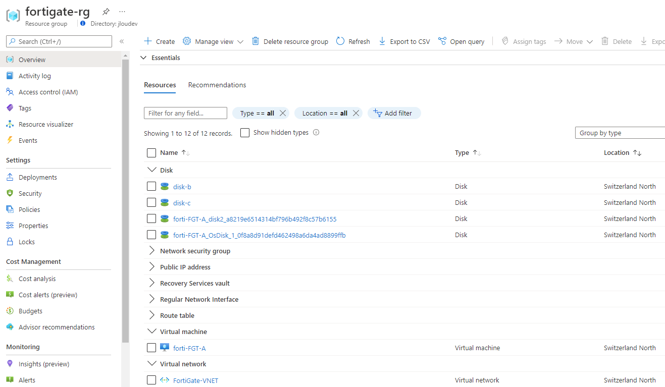Expand the Recovery Services vault group
The width and height of the screenshot is (665, 387).
pos(152,283)
